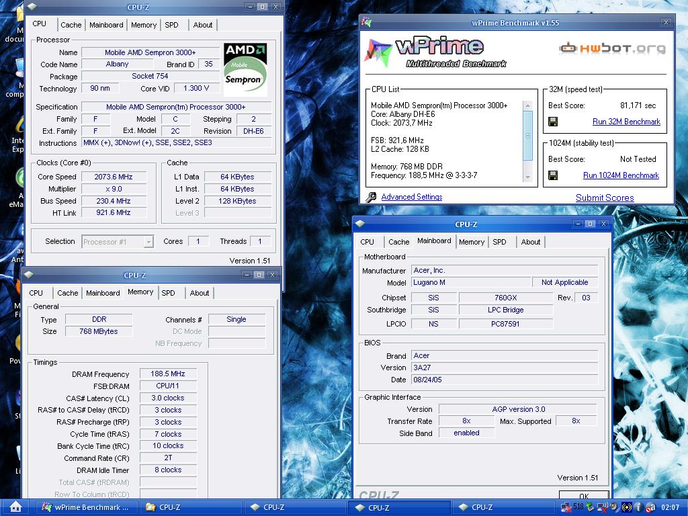Image resolution: width=688 pixels, height=516 pixels.
Task: Click the Core Speed 2073.6 MHz field
Action: [114, 177]
